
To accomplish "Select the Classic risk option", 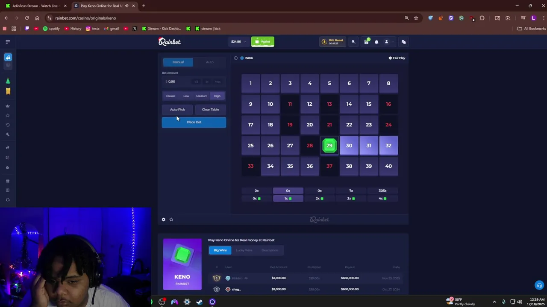I will [x=171, y=96].
